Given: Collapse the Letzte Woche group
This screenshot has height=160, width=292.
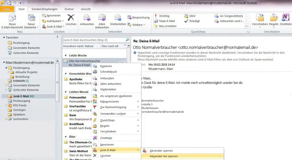Looking at the screenshot, I should (66, 55).
